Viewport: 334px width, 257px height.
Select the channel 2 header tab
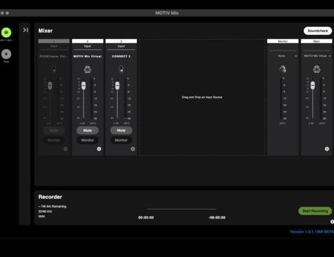[x=87, y=41]
